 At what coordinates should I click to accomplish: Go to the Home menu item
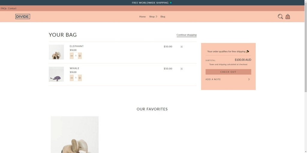tap(142, 17)
